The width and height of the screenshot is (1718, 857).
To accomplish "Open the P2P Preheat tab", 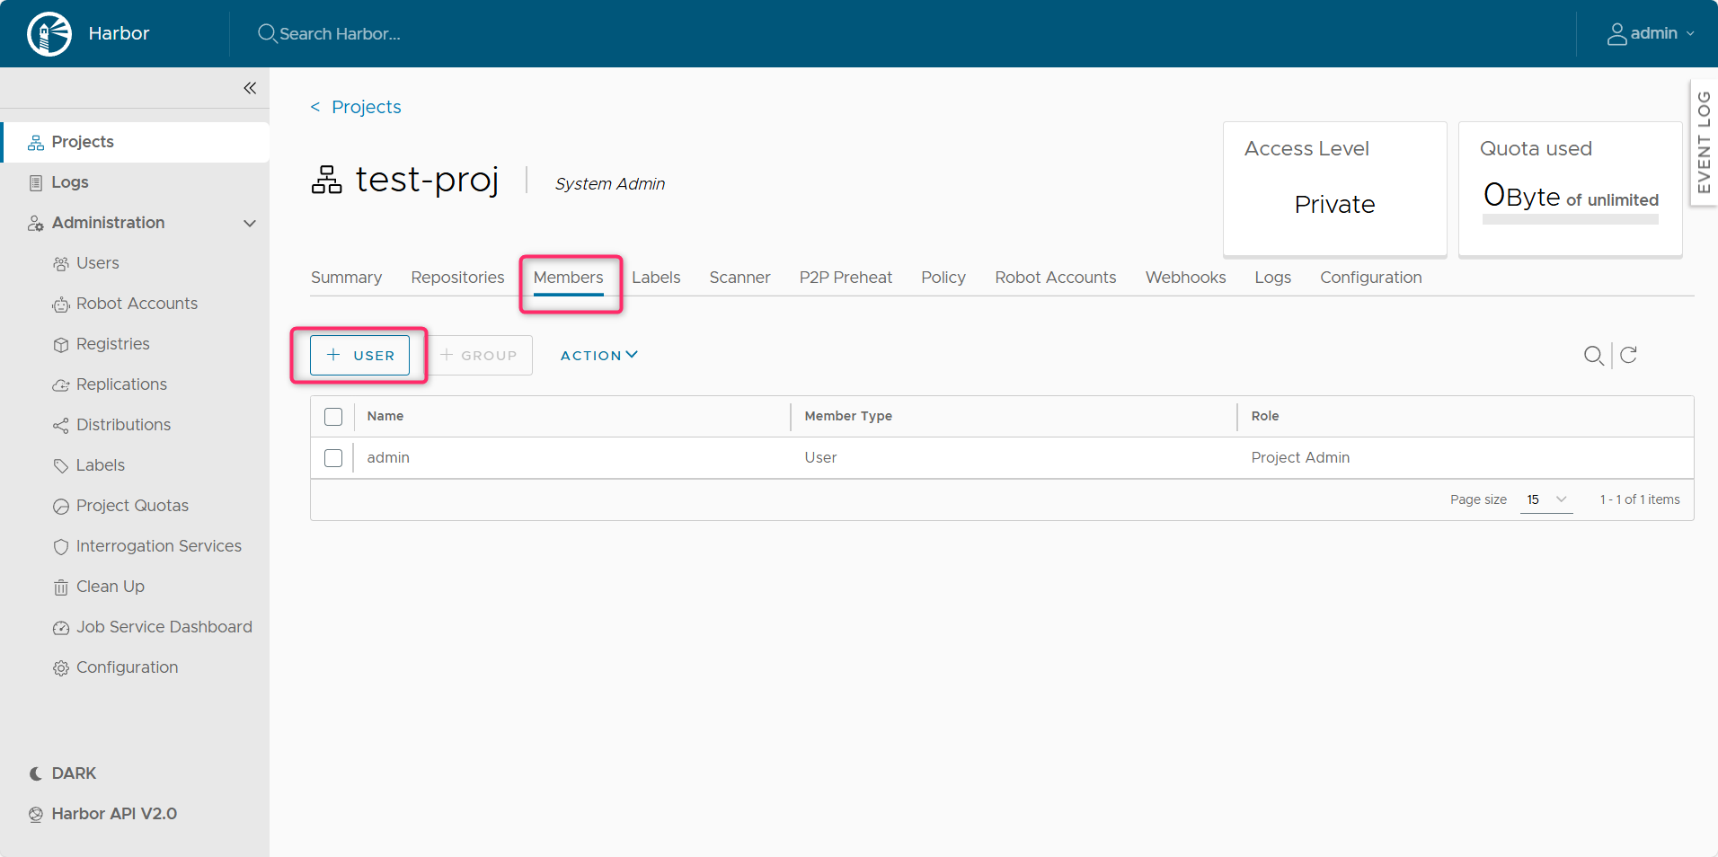I will tap(846, 278).
